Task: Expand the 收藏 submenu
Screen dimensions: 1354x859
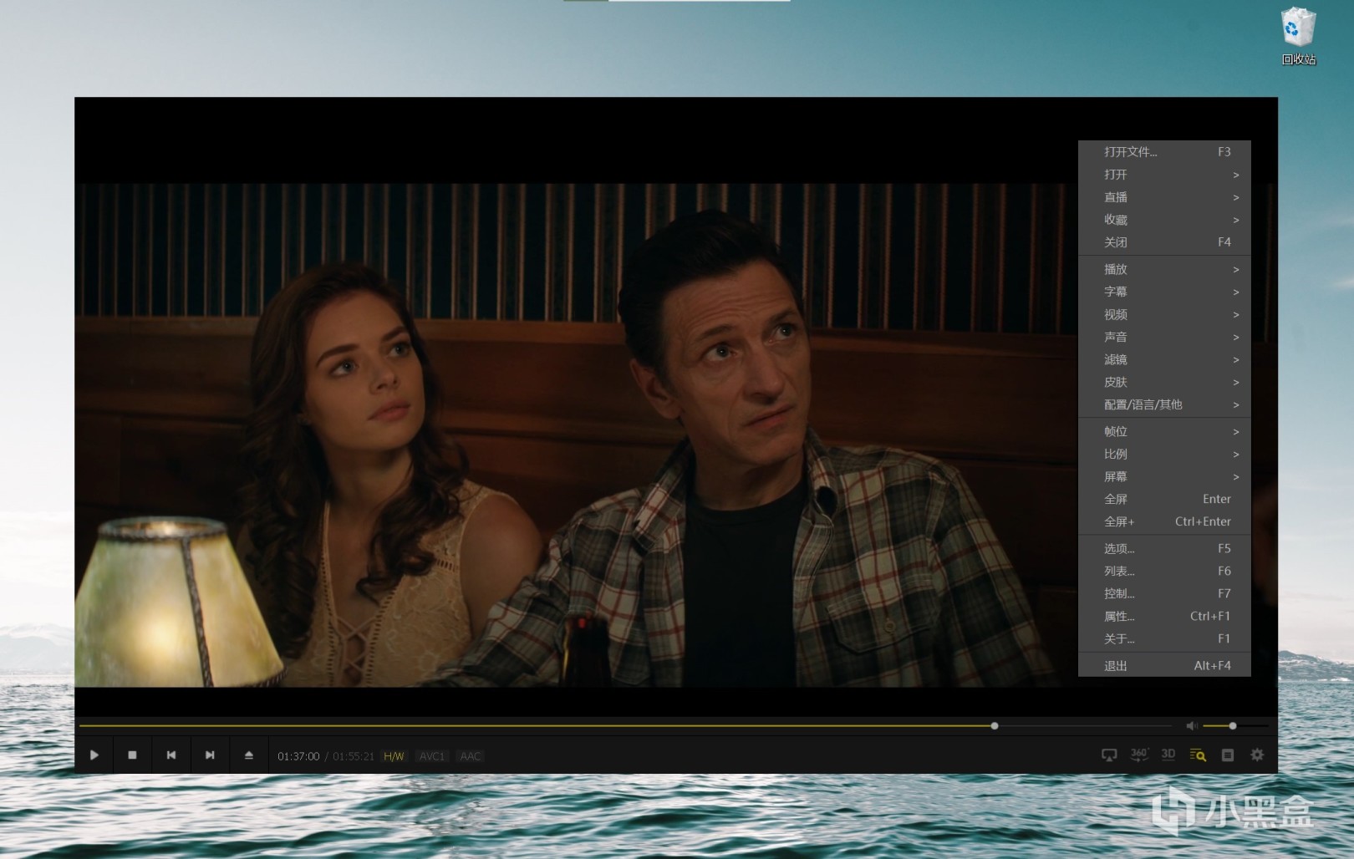Action: coord(1164,220)
